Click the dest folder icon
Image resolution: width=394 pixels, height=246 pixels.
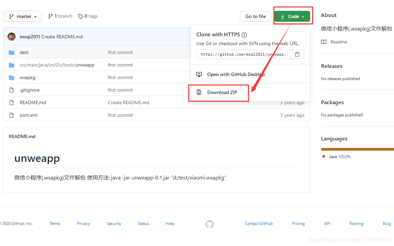[x=12, y=53]
